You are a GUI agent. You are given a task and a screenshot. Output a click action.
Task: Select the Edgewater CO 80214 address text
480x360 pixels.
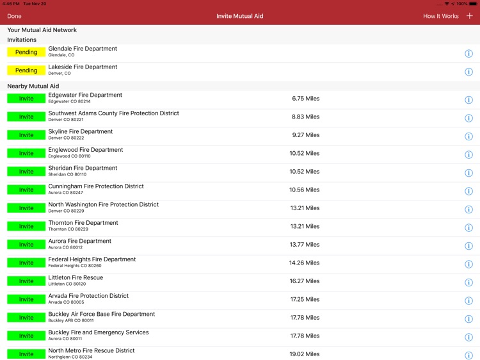click(x=70, y=101)
